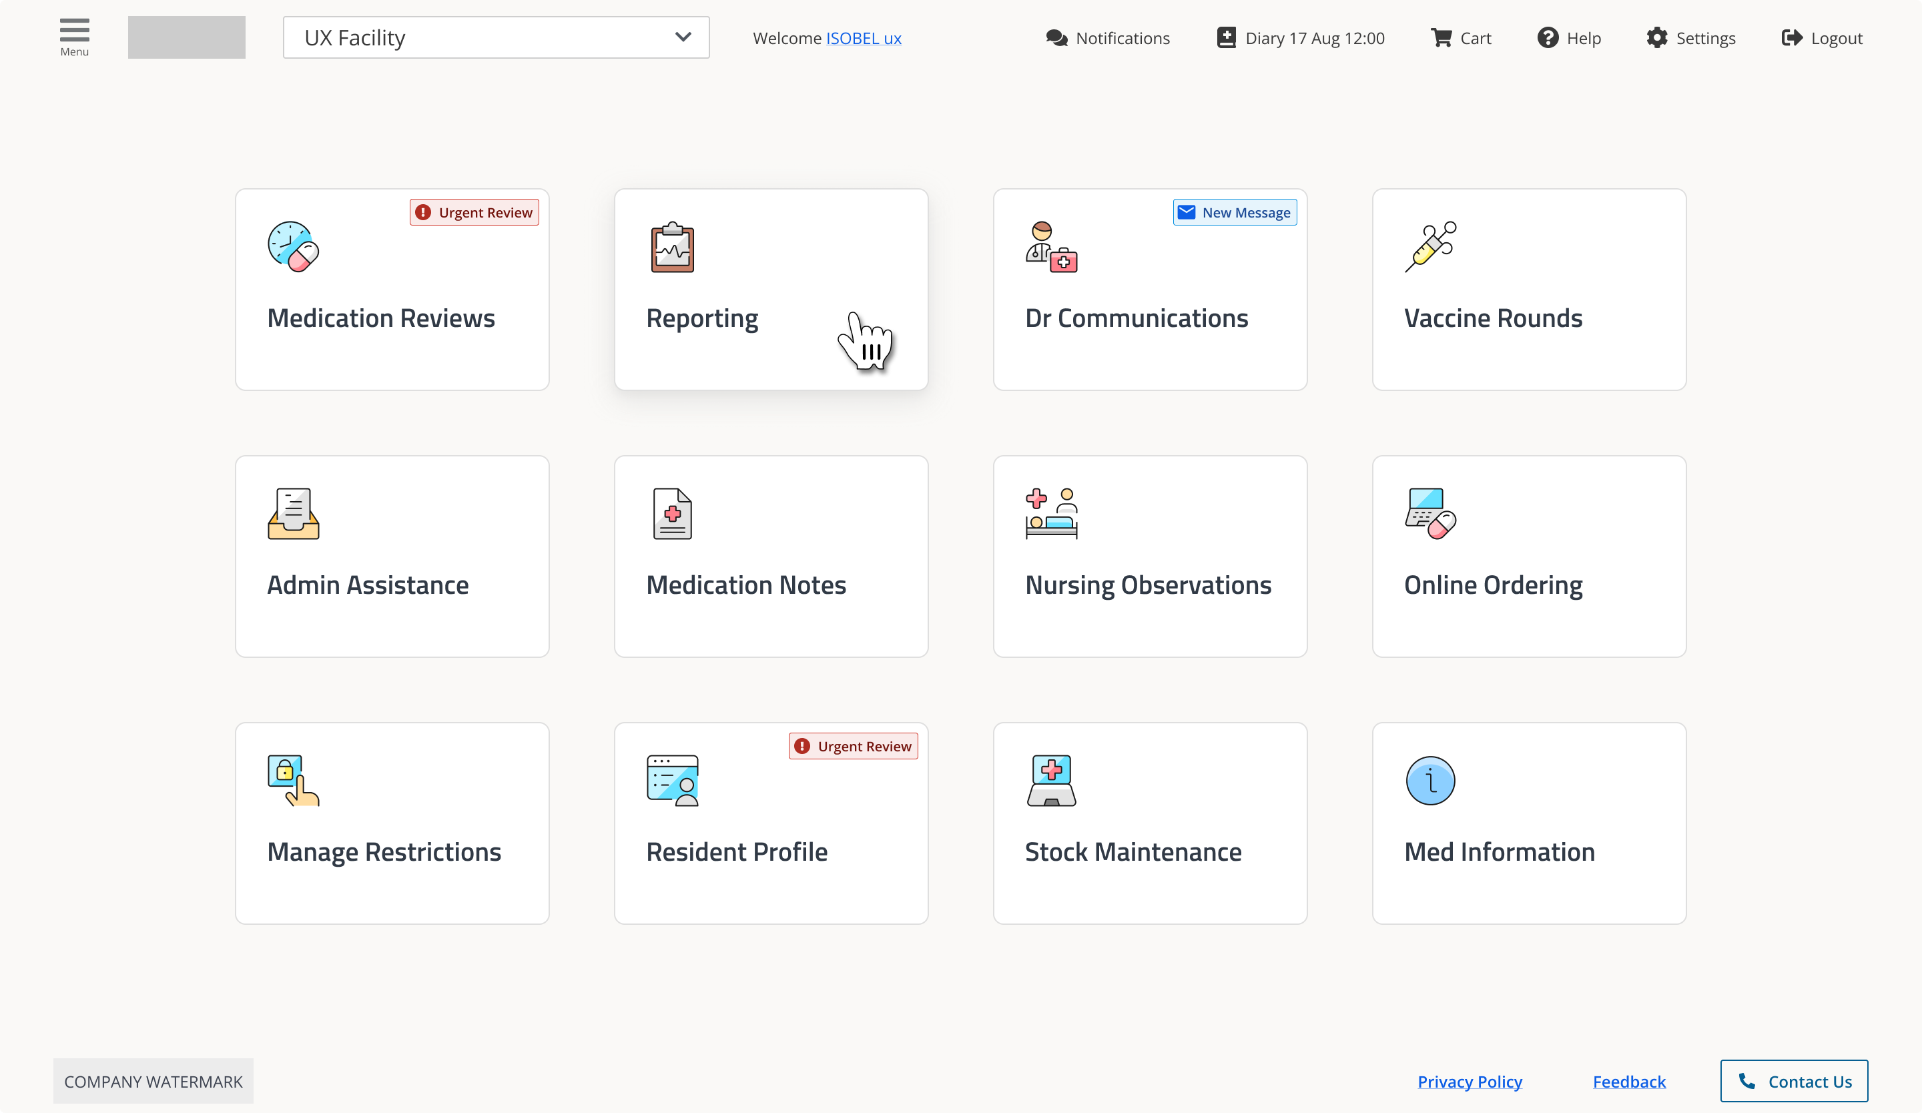Click the Med Information info circle icon
Image resolution: width=1922 pixels, height=1113 pixels.
[1430, 781]
